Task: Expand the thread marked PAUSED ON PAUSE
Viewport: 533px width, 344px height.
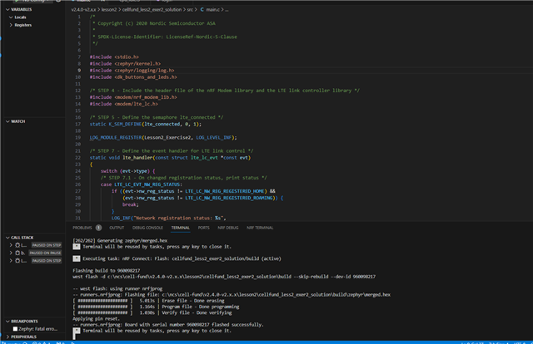Action: [x=12, y=253]
